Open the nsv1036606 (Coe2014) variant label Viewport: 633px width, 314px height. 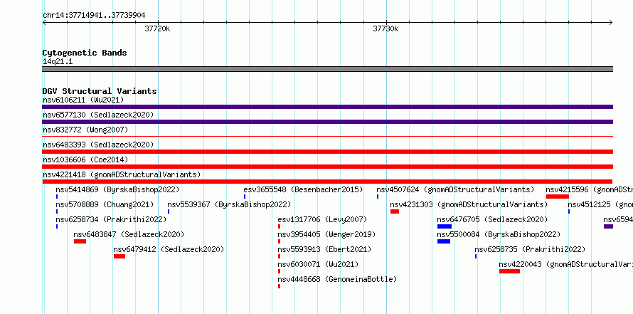pyautogui.click(x=85, y=159)
